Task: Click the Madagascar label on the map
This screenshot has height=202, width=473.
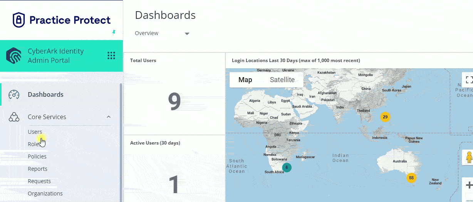Action: click(306, 157)
